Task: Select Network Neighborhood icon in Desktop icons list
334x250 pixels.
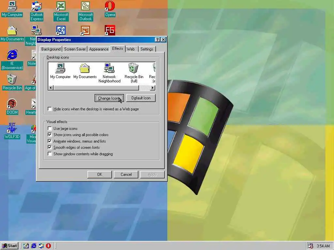Action: point(109,73)
